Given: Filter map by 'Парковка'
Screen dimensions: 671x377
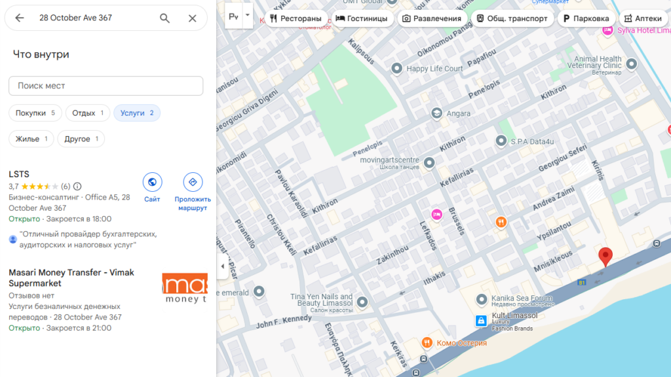Looking at the screenshot, I should [x=586, y=18].
